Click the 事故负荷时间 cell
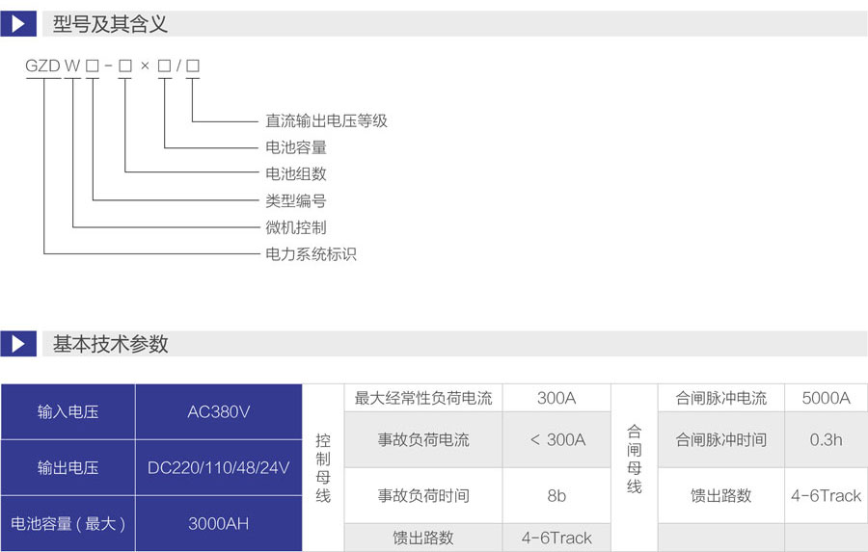The height and width of the screenshot is (552, 868). 423,496
